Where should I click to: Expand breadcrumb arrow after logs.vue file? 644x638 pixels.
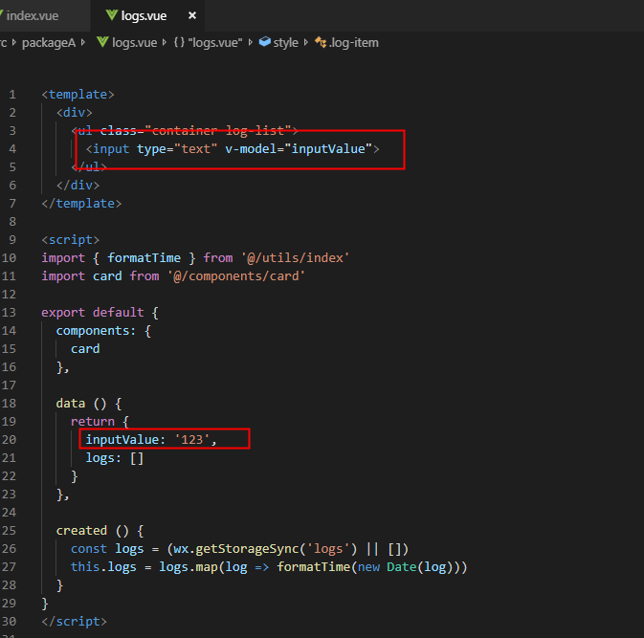[x=165, y=42]
